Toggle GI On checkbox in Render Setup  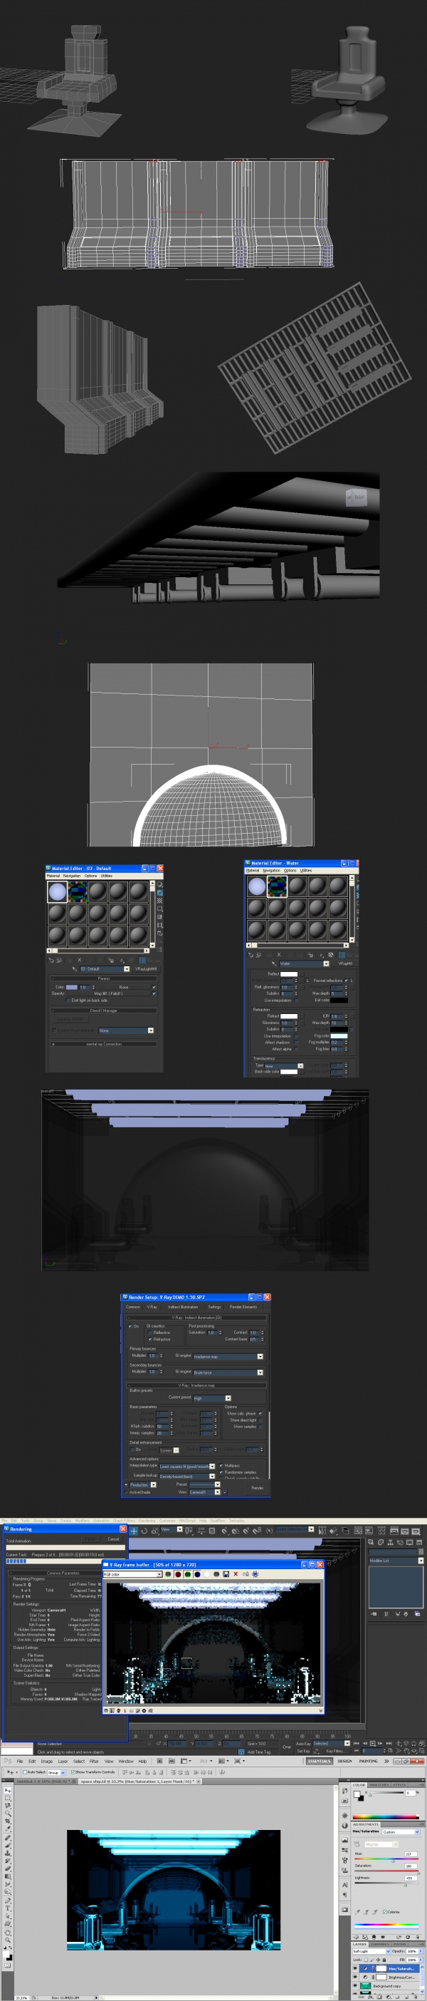click(130, 1327)
